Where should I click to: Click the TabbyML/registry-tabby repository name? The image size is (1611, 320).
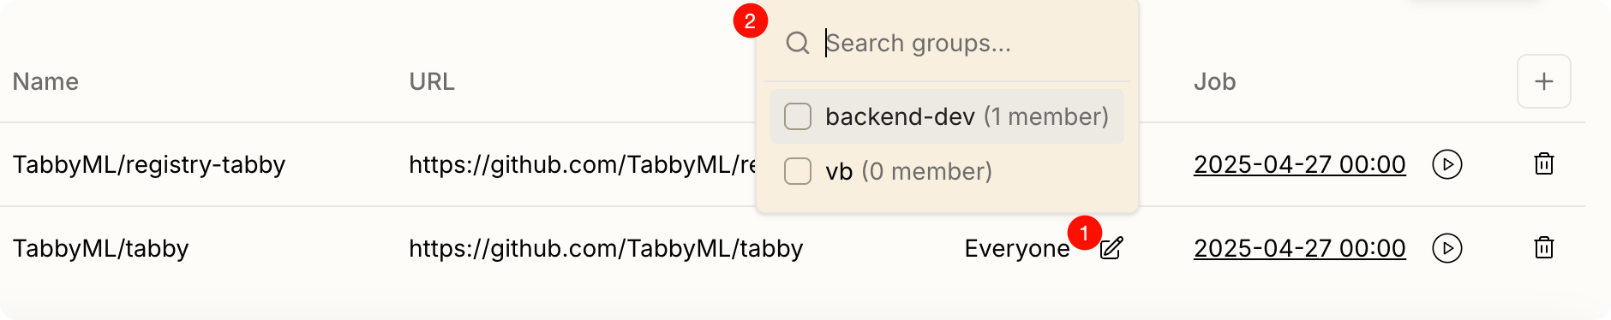click(149, 164)
